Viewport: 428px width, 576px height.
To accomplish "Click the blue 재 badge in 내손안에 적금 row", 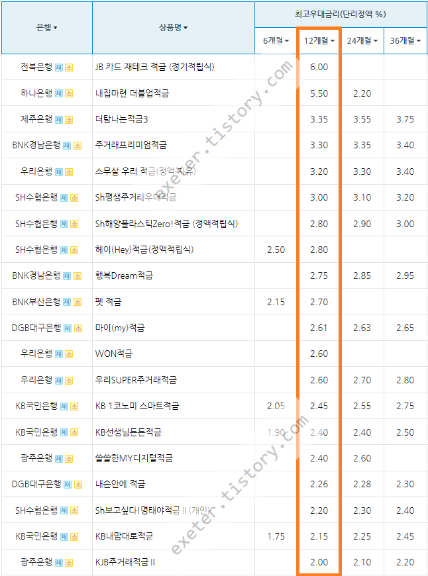I will (x=68, y=485).
